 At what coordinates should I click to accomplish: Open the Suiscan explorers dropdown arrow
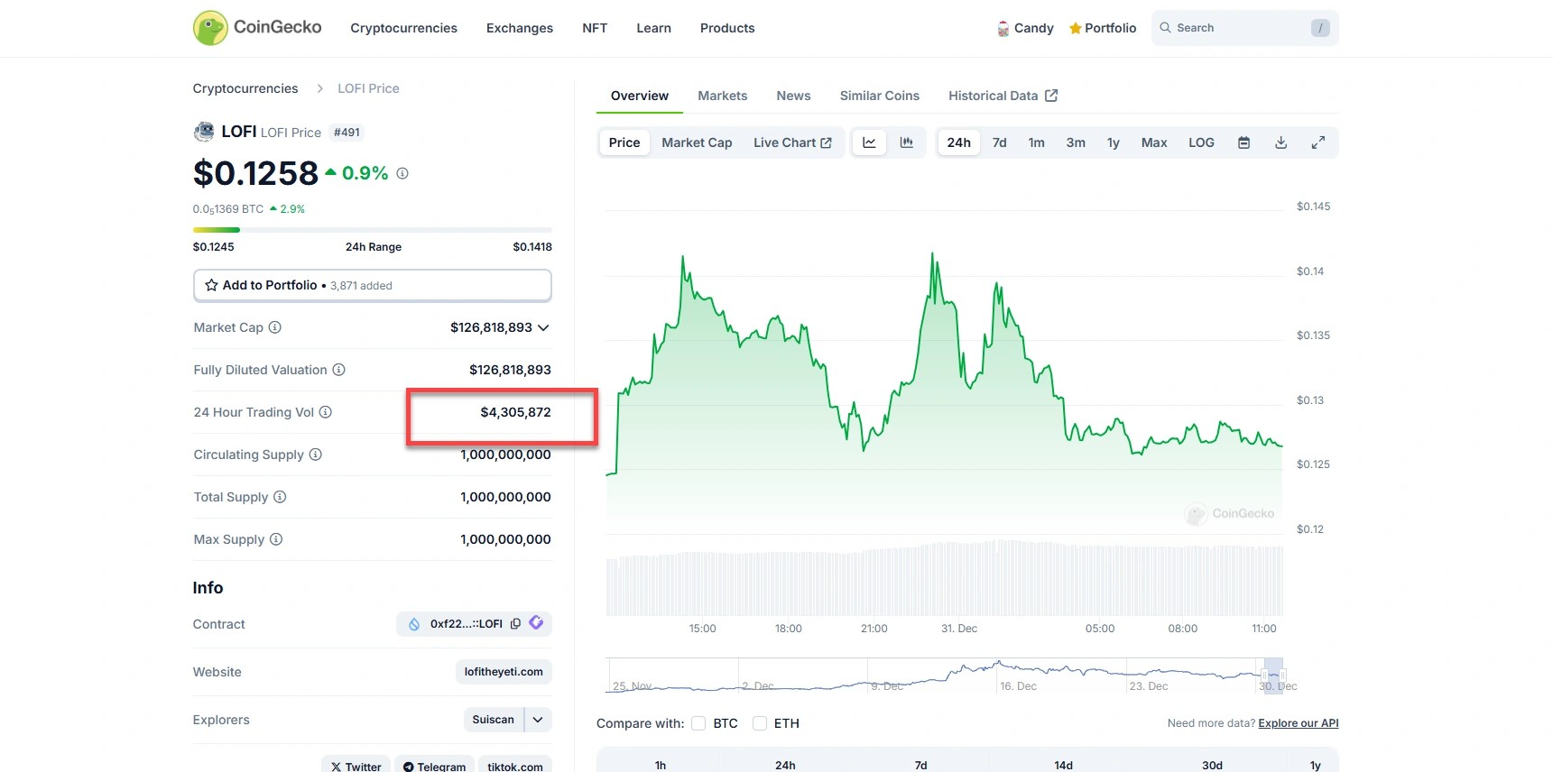tap(538, 720)
